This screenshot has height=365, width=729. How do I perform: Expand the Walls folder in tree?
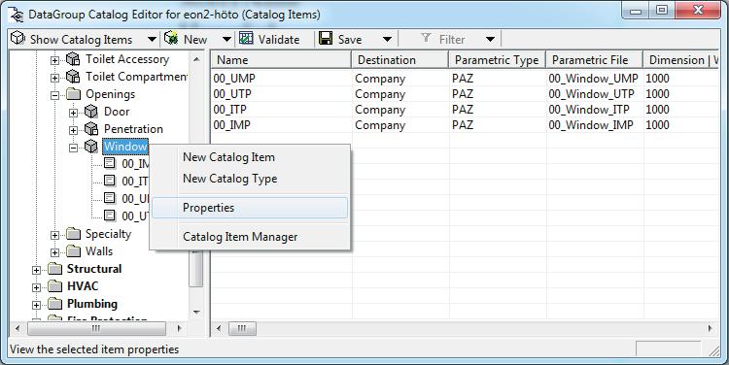[x=54, y=252]
